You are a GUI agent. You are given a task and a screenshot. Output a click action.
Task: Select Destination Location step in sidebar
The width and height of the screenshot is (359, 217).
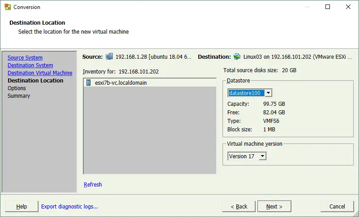coord(35,81)
